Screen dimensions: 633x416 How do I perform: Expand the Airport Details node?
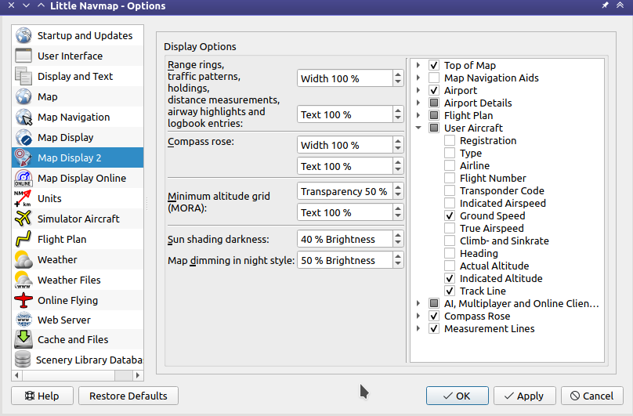[418, 103]
